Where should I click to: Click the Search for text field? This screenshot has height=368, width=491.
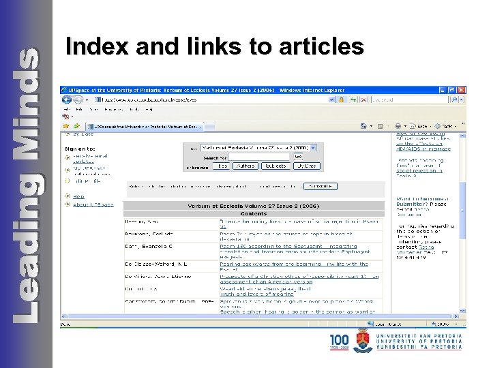coord(259,157)
